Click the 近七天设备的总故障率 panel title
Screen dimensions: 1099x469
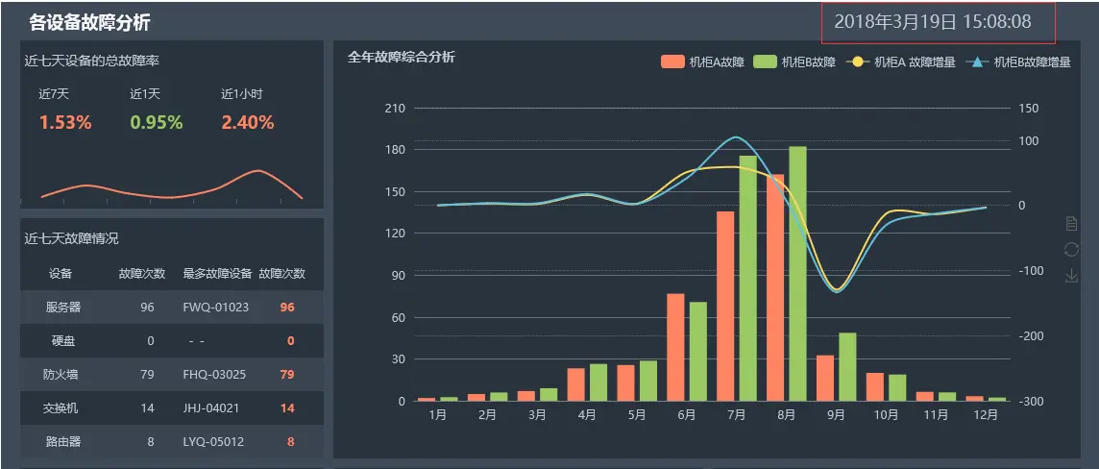pos(92,61)
